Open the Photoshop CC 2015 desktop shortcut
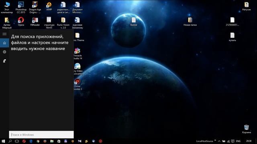 [21, 8]
